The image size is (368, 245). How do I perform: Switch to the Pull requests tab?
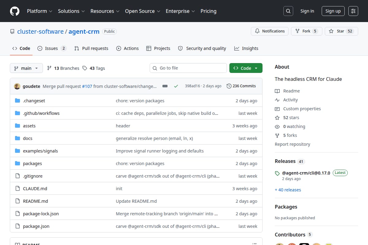pyautogui.click(x=91, y=48)
